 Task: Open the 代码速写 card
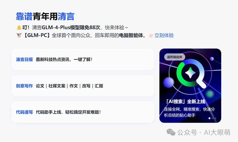coord(83,112)
